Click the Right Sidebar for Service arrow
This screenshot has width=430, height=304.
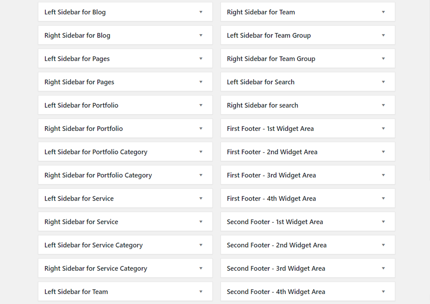pyautogui.click(x=201, y=222)
